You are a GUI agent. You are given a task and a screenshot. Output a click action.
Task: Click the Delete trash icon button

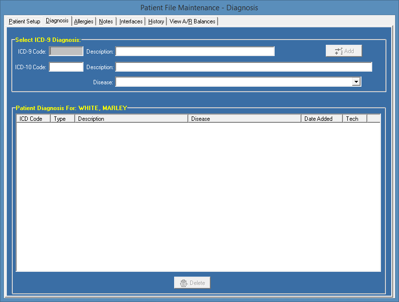click(184, 283)
